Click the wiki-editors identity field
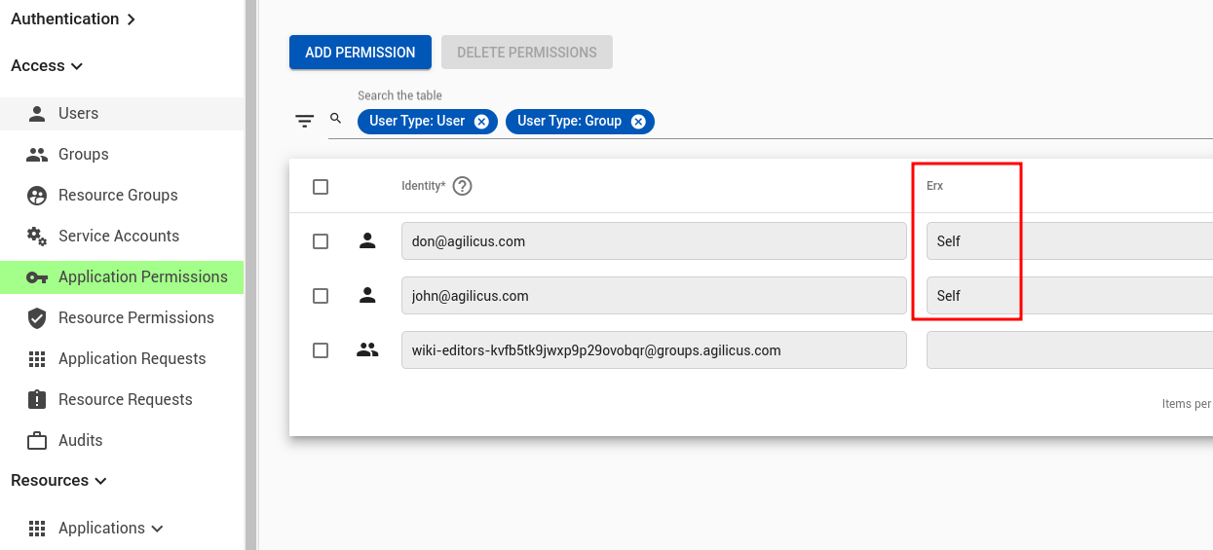This screenshot has height=550, width=1213. click(653, 350)
